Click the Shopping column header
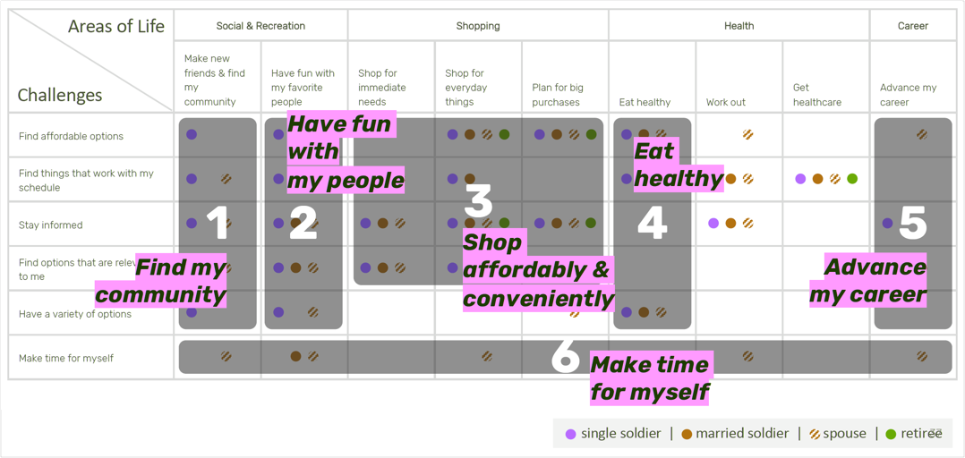Viewport: 965px width, 458px height. coord(478,26)
